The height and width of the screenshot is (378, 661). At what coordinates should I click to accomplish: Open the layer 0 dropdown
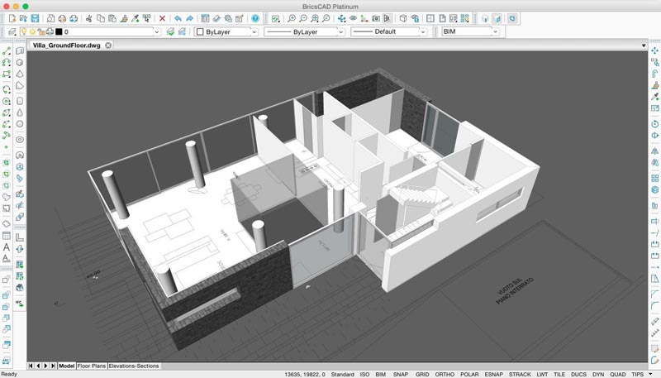click(x=157, y=32)
